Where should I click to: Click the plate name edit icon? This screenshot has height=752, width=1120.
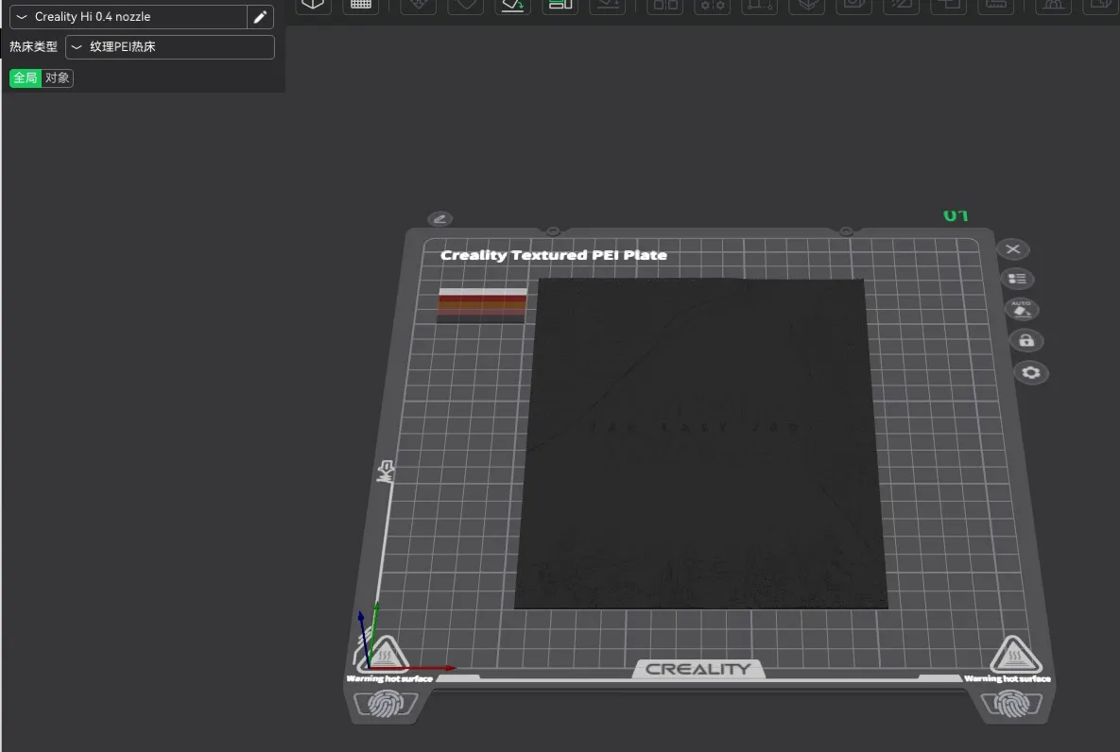coord(440,219)
